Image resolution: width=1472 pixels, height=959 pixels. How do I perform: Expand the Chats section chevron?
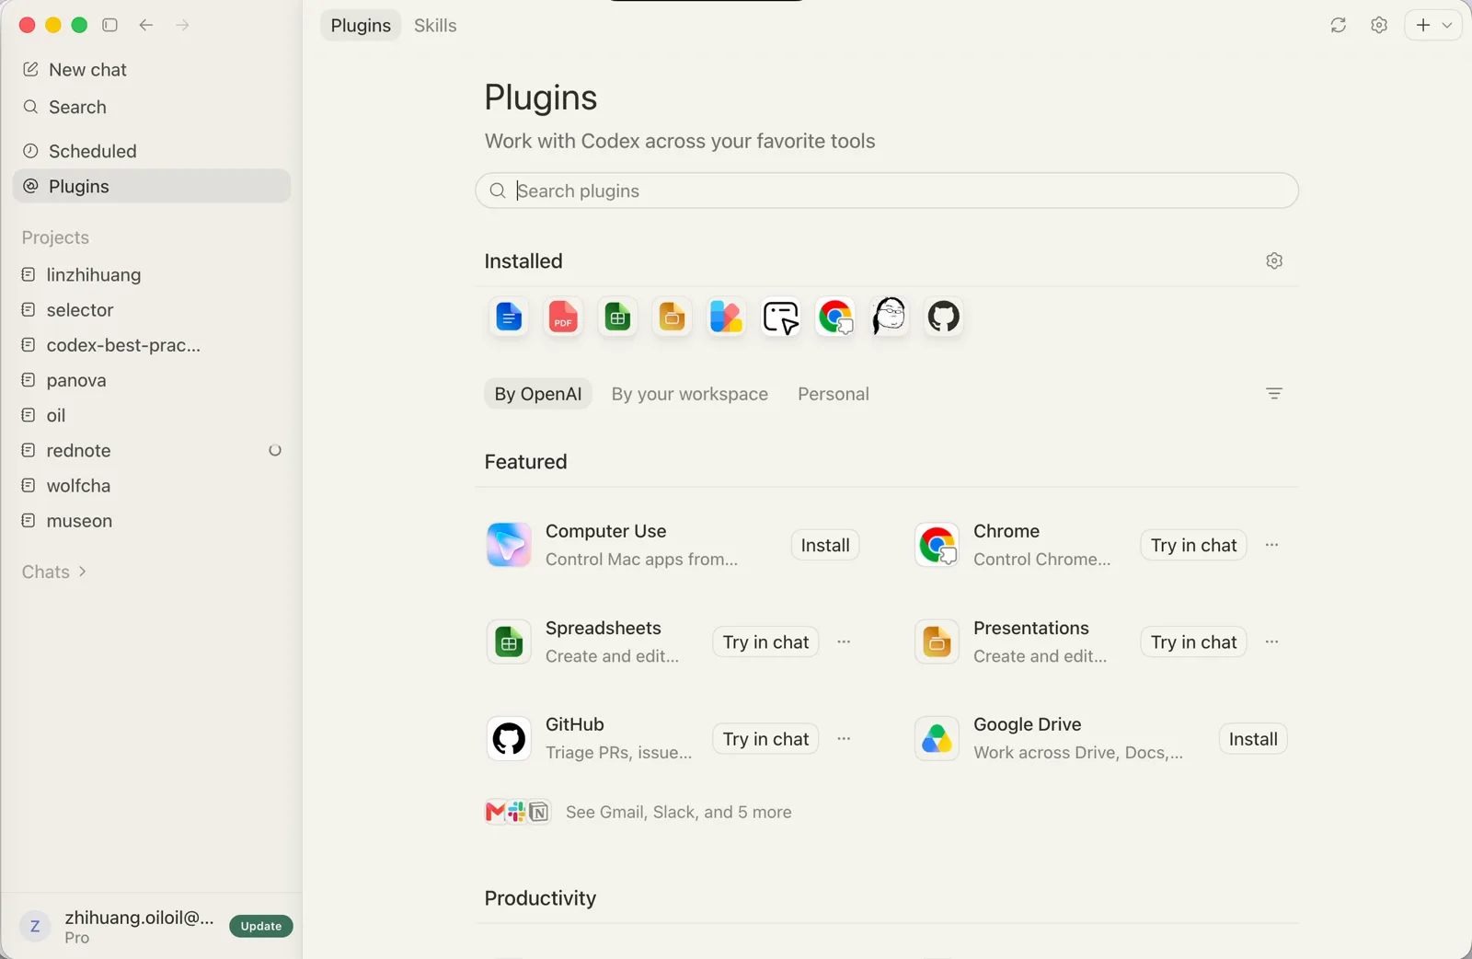click(x=83, y=572)
